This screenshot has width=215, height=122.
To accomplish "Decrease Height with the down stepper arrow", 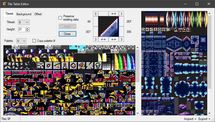I will pyautogui.click(x=27, y=31).
